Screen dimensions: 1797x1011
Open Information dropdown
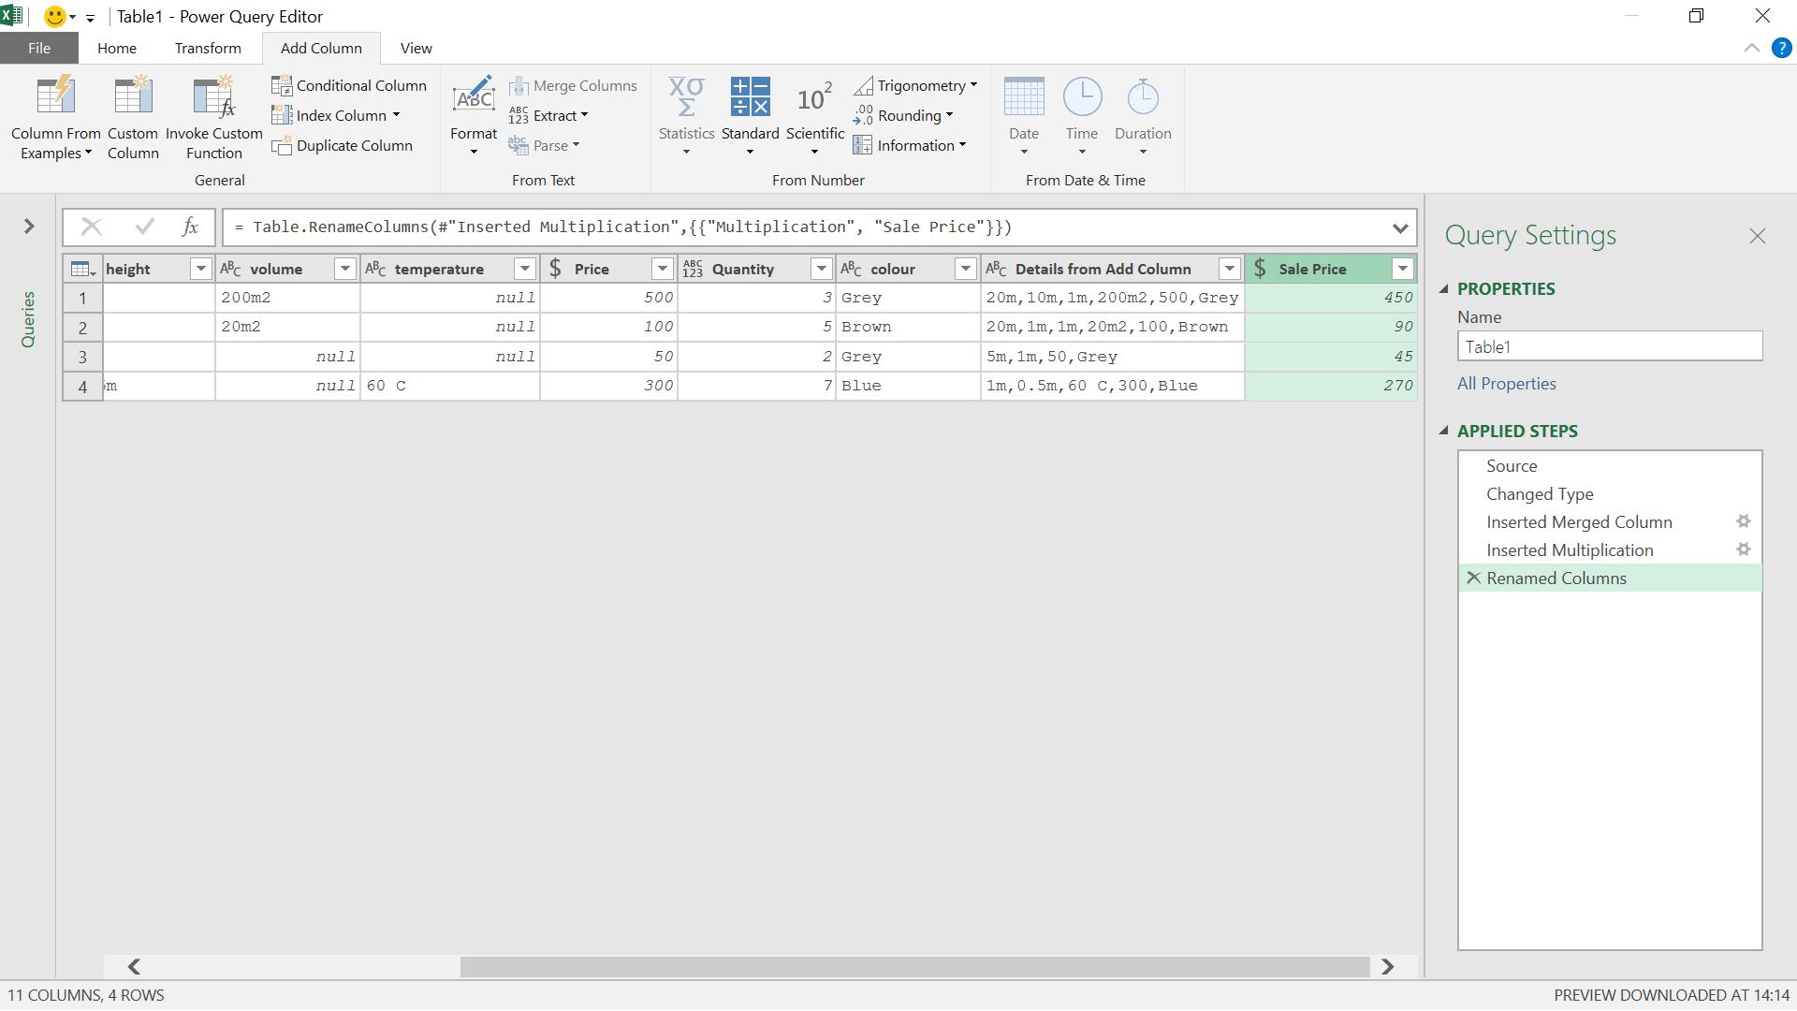pyautogui.click(x=910, y=145)
